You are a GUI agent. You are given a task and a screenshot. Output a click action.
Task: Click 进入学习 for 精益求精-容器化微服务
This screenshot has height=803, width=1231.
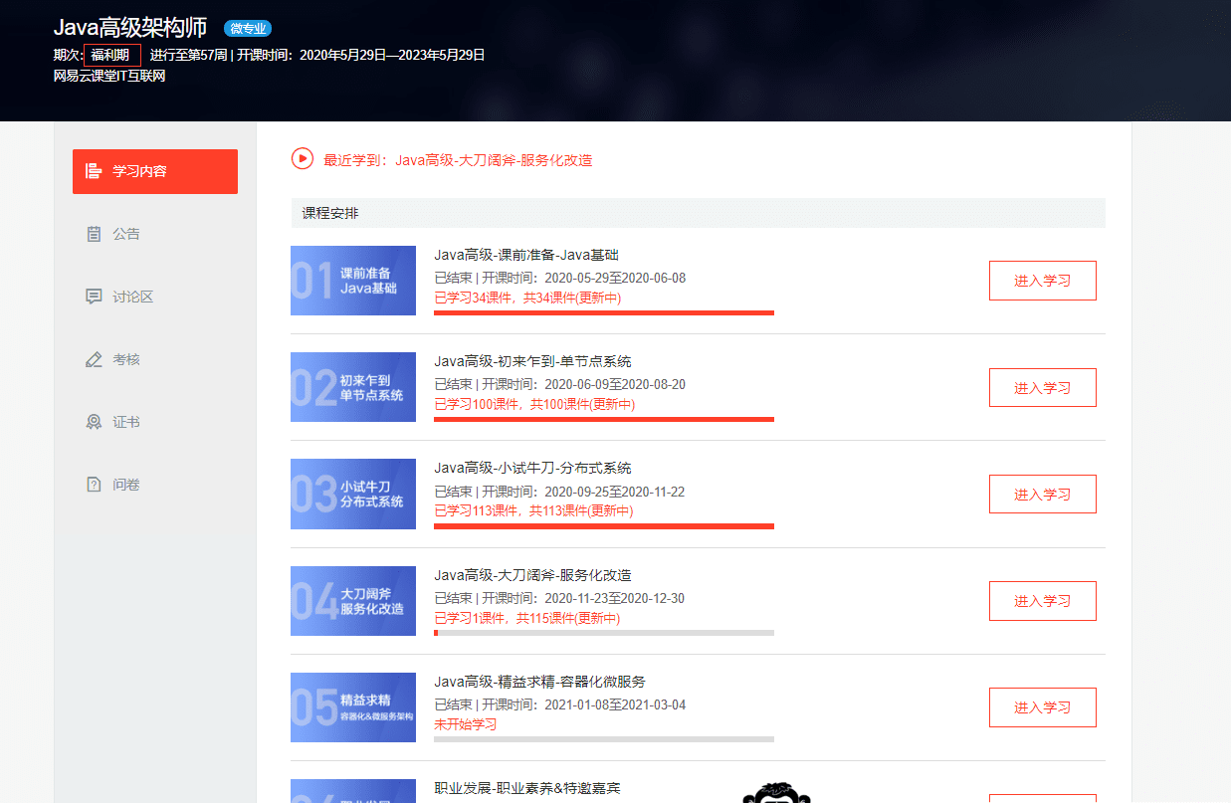point(1043,707)
